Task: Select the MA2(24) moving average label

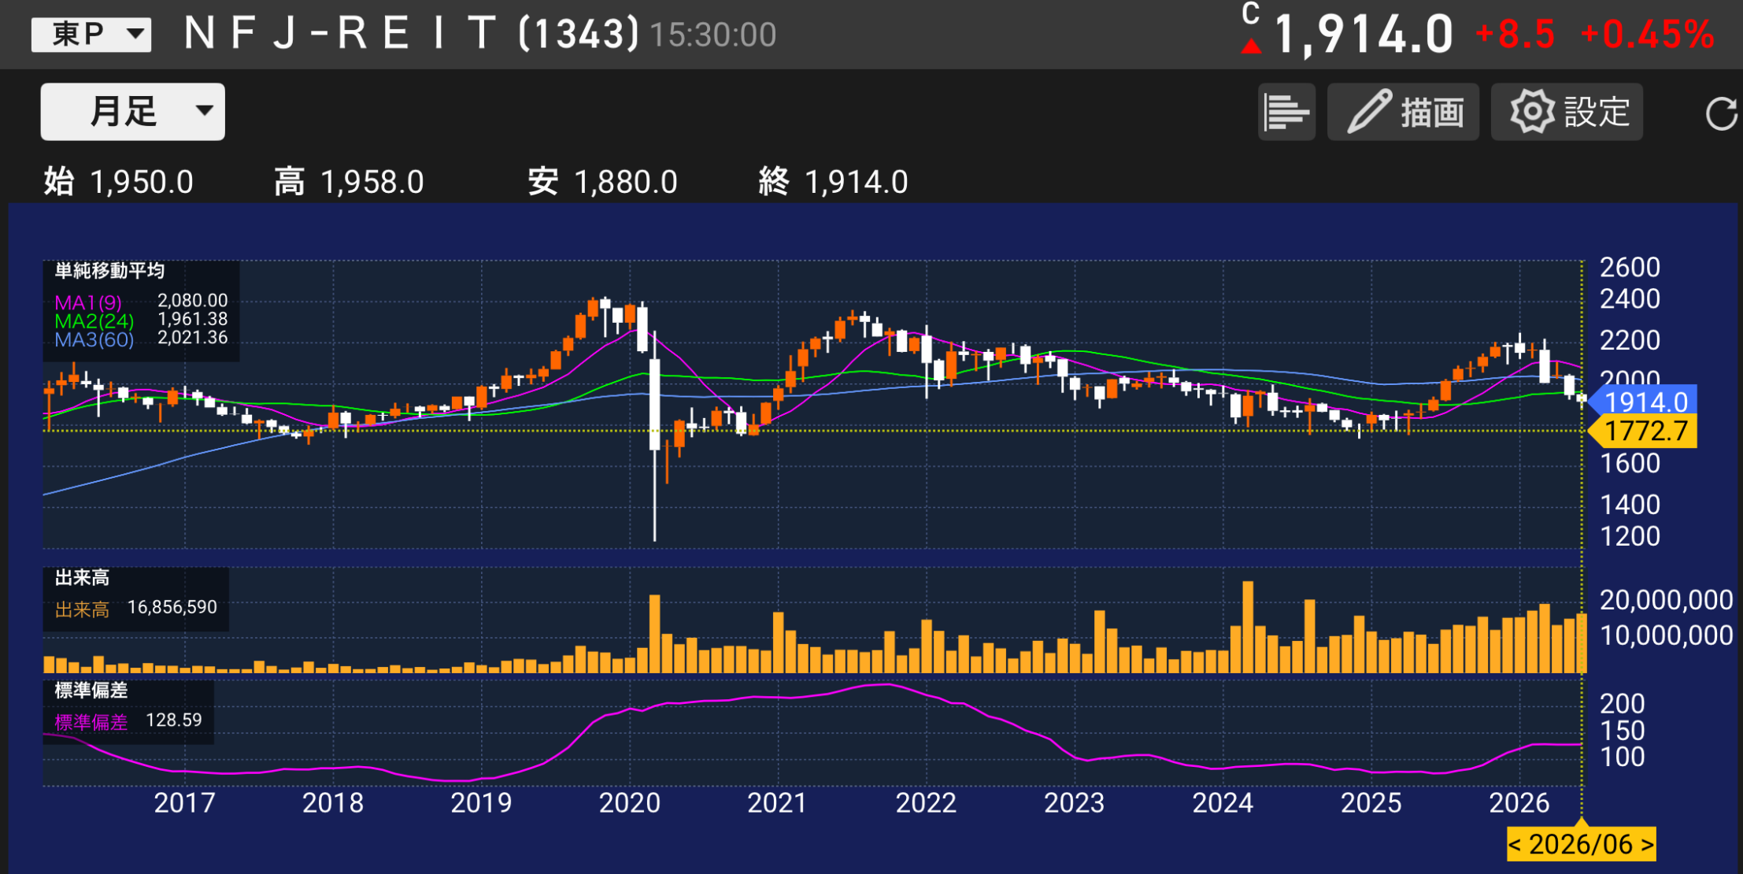Action: [94, 321]
